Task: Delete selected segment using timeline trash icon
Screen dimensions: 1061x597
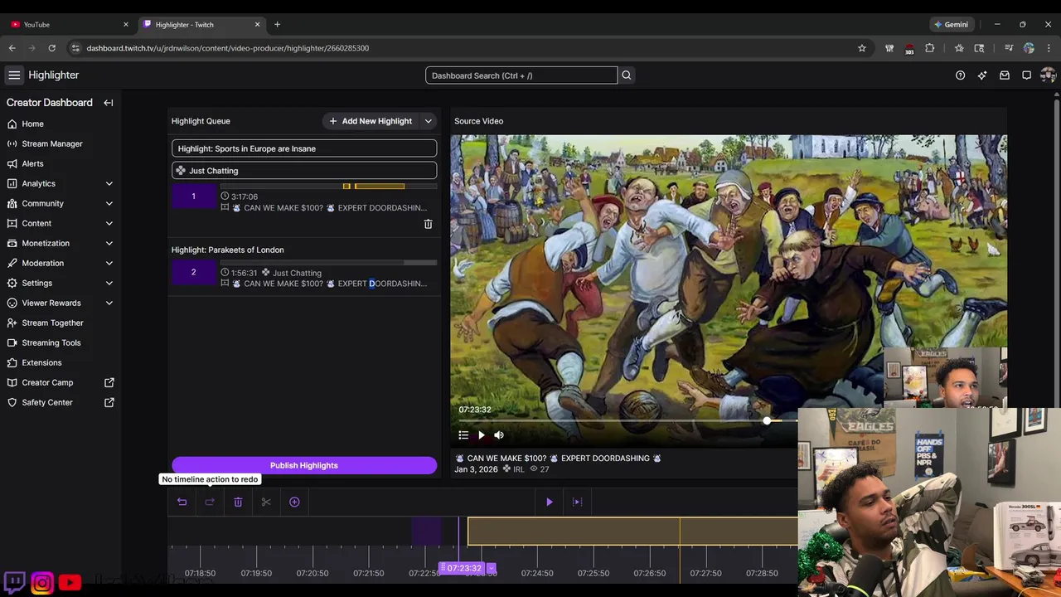Action: coord(238,502)
